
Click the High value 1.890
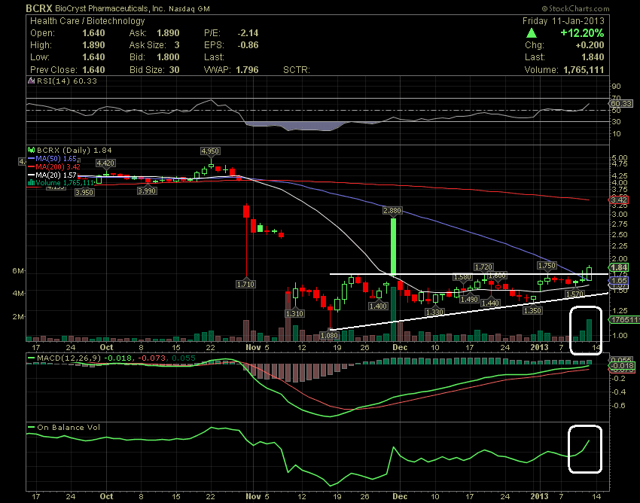pyautogui.click(x=93, y=45)
